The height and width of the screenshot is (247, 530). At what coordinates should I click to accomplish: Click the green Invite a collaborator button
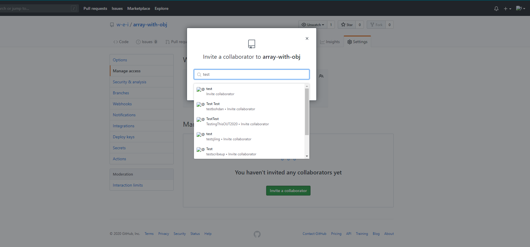point(288,191)
